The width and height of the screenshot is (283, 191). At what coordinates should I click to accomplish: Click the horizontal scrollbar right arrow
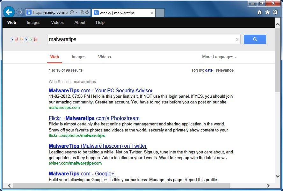268,186
